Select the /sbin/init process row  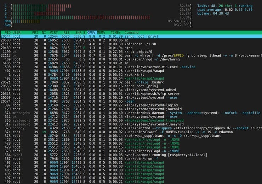click(x=131, y=75)
